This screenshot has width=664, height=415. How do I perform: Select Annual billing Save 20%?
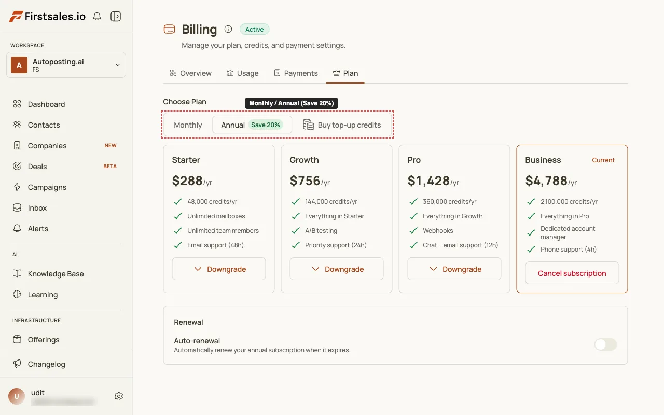[x=252, y=125]
